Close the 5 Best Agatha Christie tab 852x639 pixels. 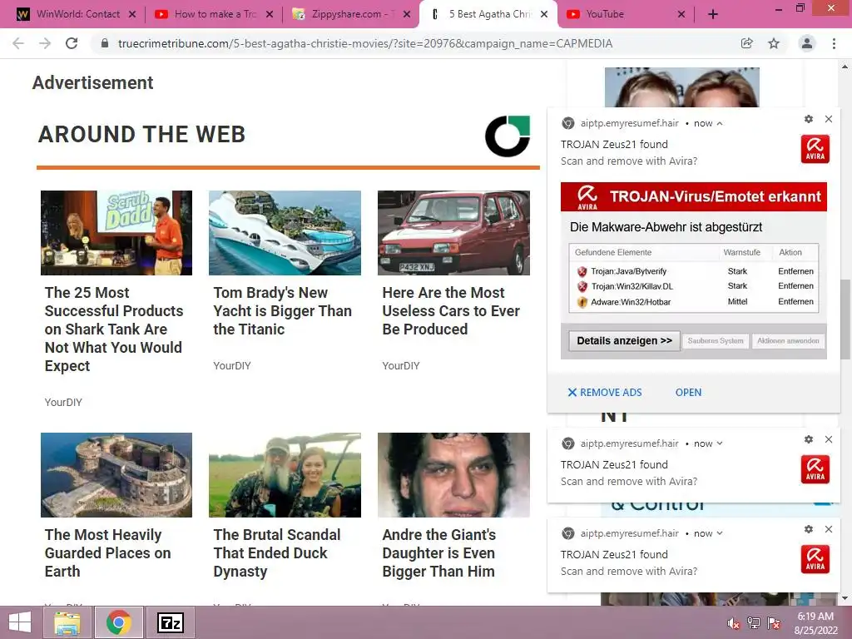tap(544, 15)
